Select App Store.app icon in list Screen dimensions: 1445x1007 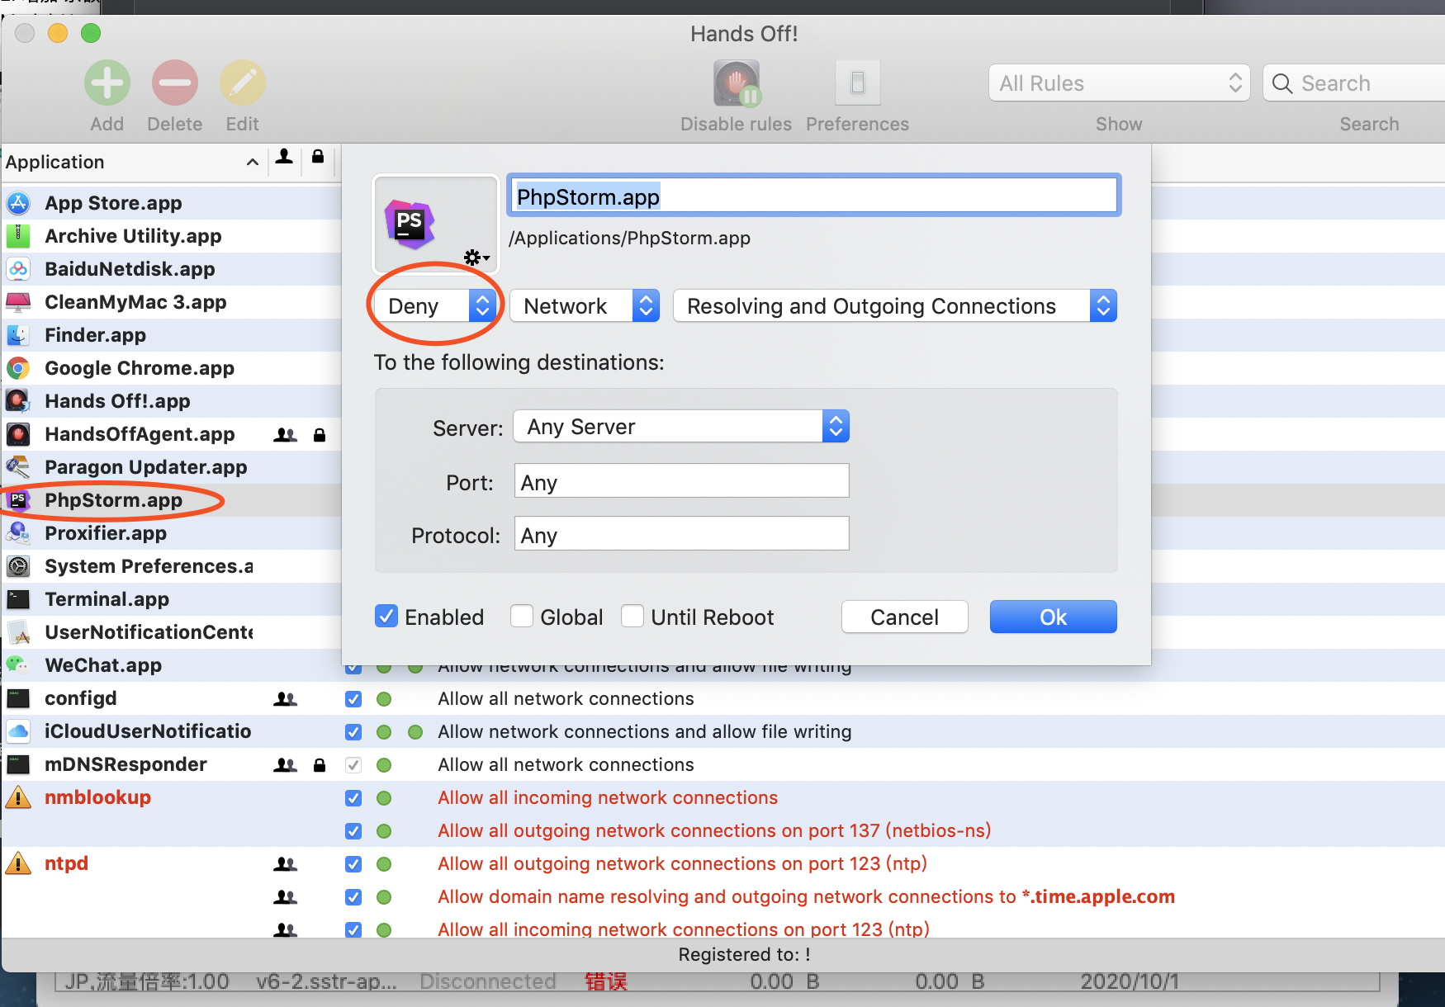tap(18, 203)
